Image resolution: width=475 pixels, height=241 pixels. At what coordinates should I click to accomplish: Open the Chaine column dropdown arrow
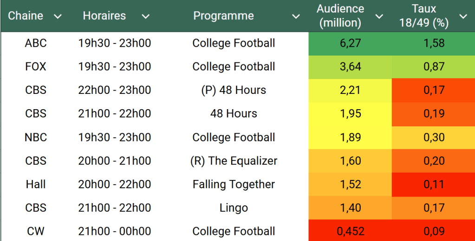58,17
